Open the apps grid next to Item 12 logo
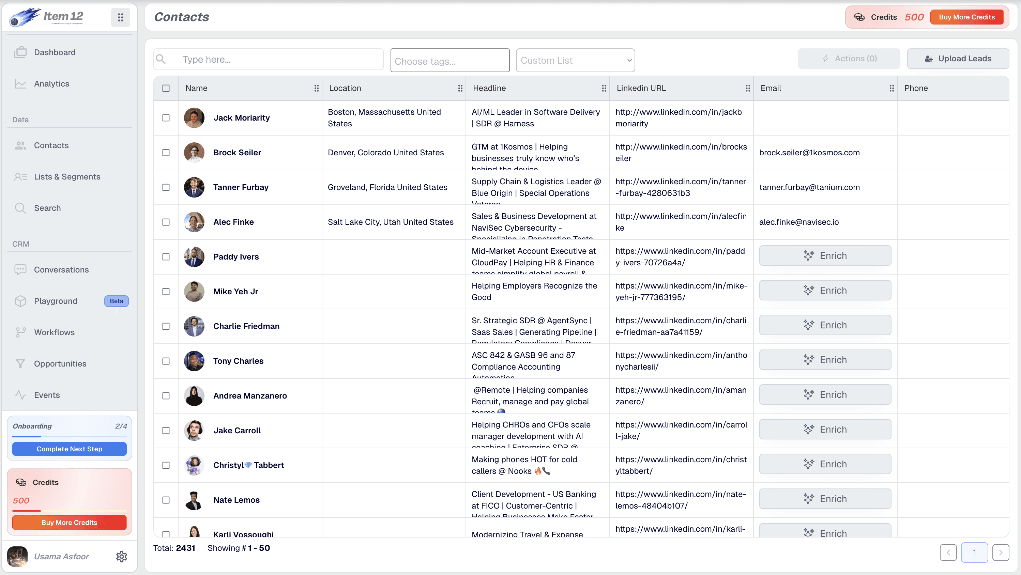The width and height of the screenshot is (1021, 575). point(121,17)
